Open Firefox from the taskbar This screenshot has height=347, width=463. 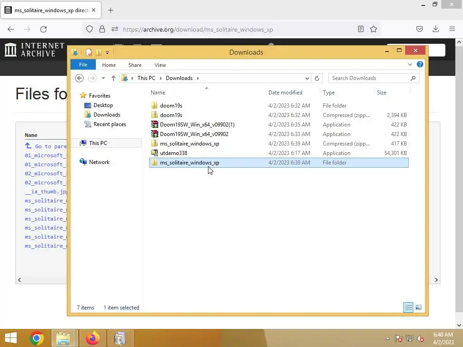click(x=92, y=338)
